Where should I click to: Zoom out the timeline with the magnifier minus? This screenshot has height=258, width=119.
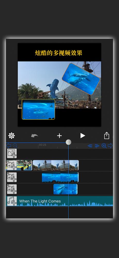15,146
